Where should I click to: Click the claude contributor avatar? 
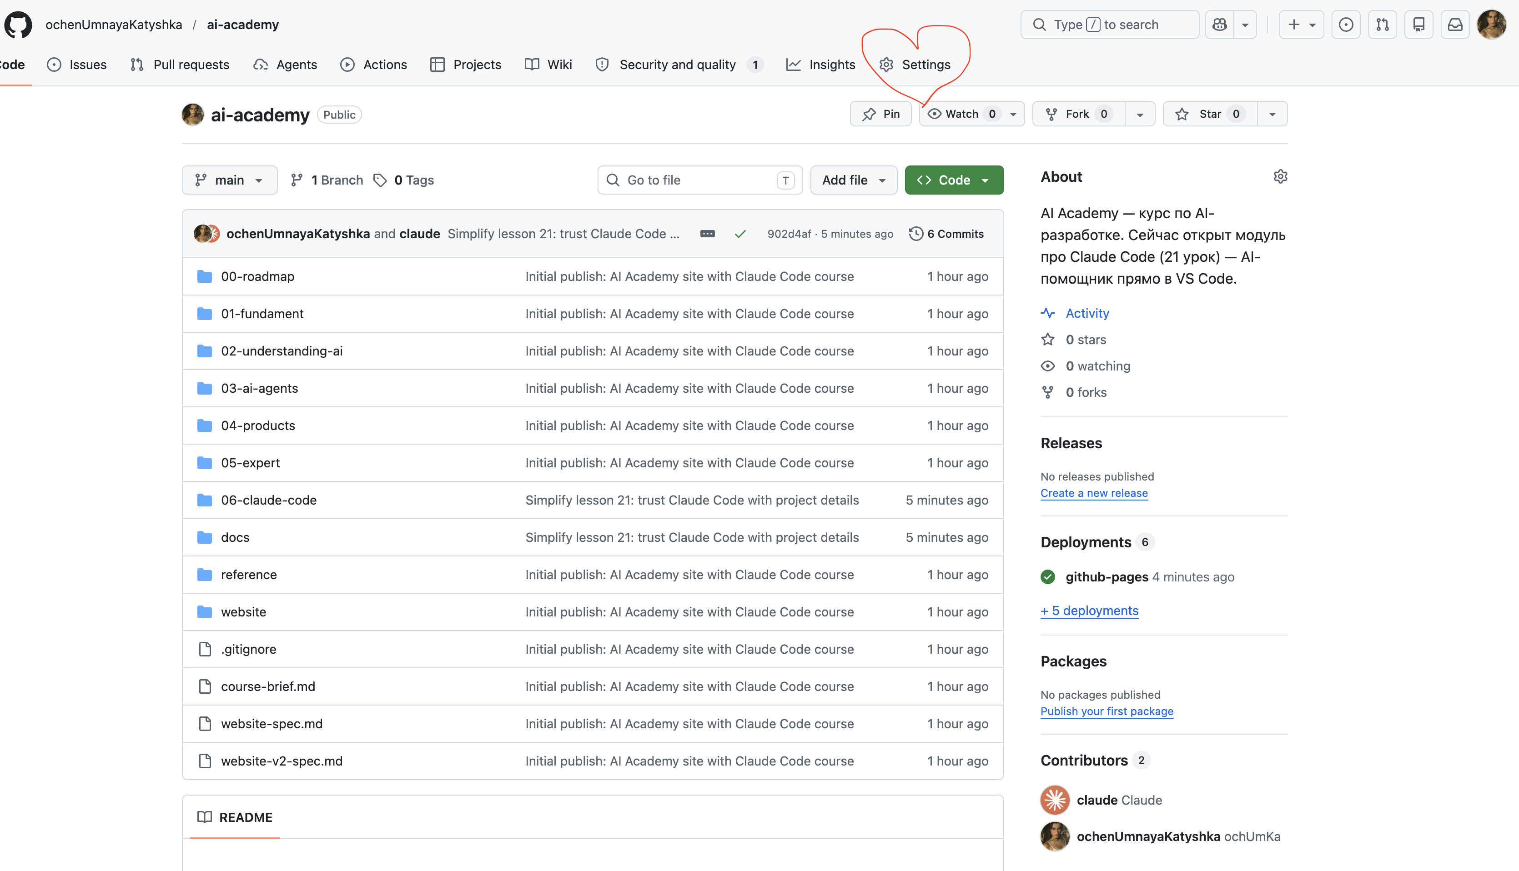coord(1055,800)
